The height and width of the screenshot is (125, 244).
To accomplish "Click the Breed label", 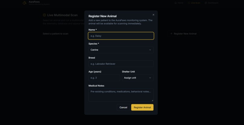I will coord(92,58).
